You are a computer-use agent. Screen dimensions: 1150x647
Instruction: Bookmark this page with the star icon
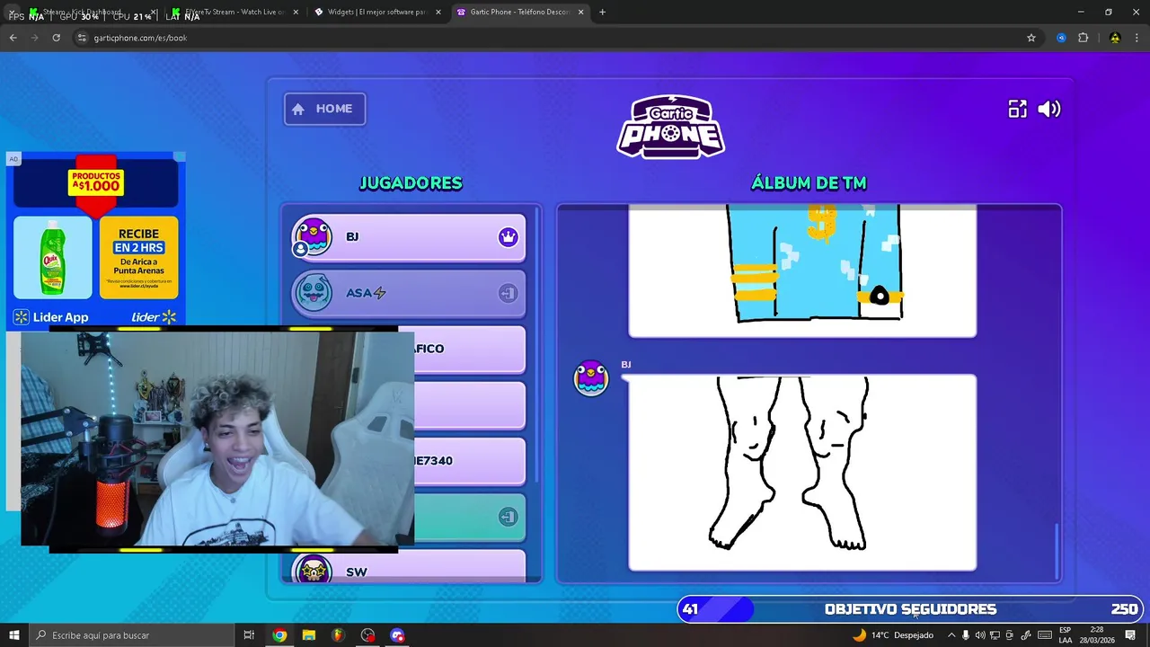pos(1031,38)
